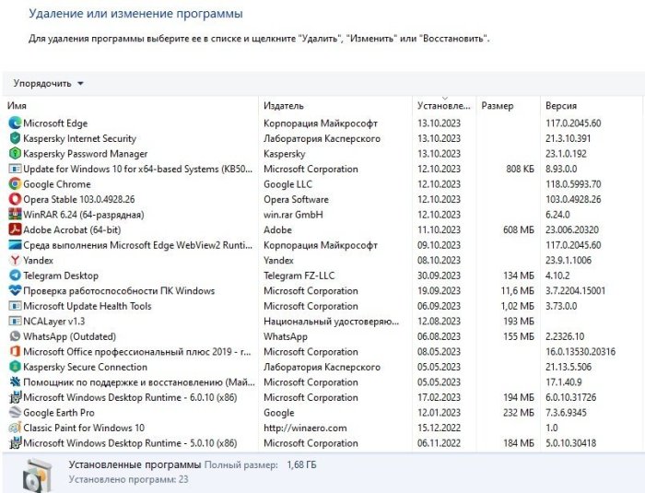Select the Kaspersky Internet Security name
The height and width of the screenshot is (493, 645).
(79, 138)
